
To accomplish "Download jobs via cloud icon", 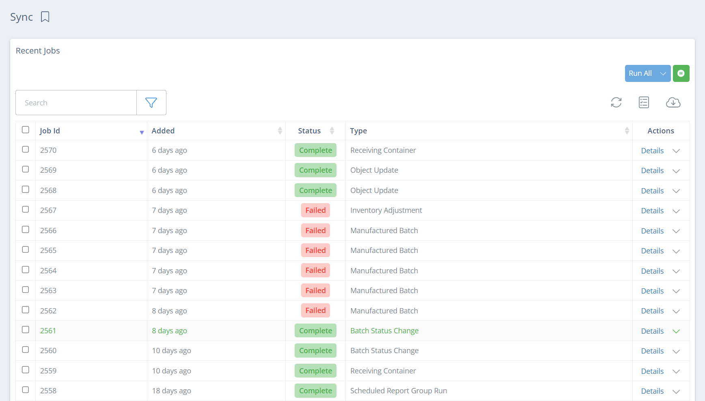I will point(673,103).
